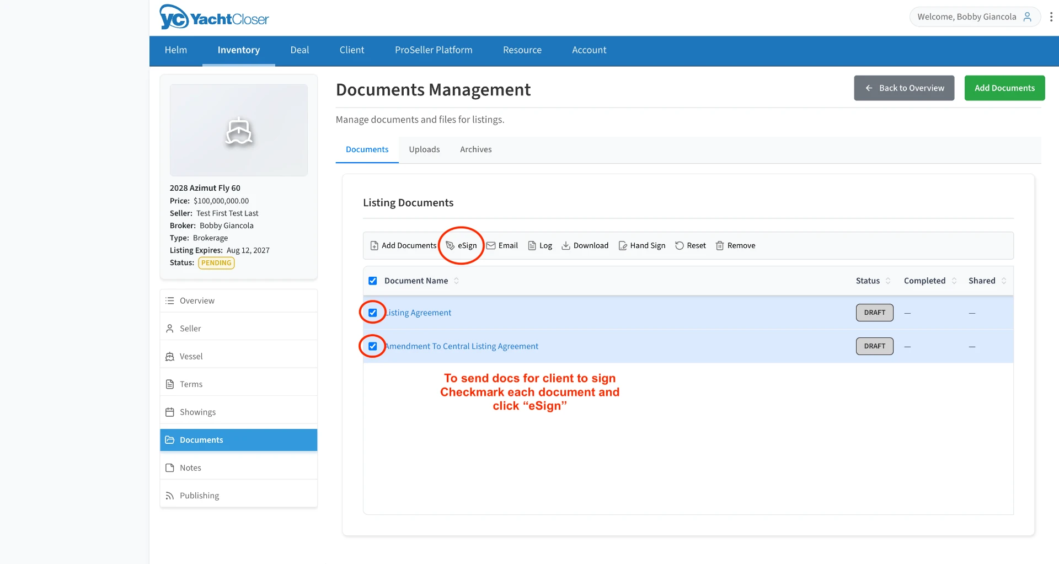
Task: Open Amendment To Central Listing Agreement link
Action: pos(462,346)
